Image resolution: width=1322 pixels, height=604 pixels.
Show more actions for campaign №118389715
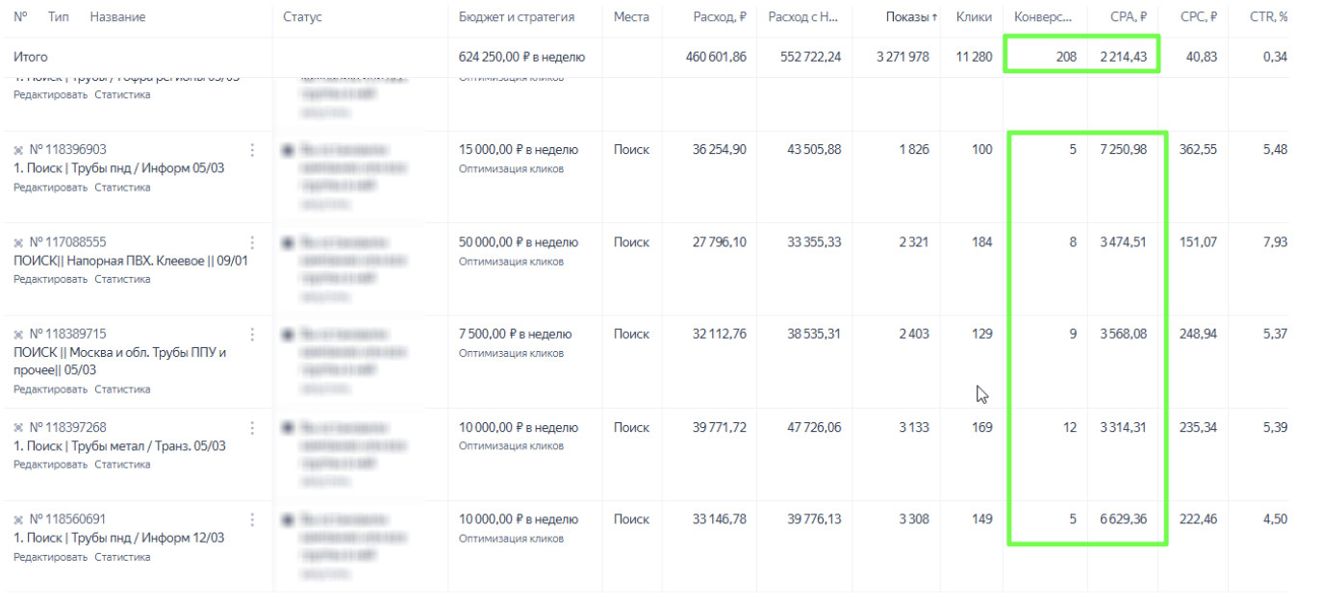coord(253,335)
